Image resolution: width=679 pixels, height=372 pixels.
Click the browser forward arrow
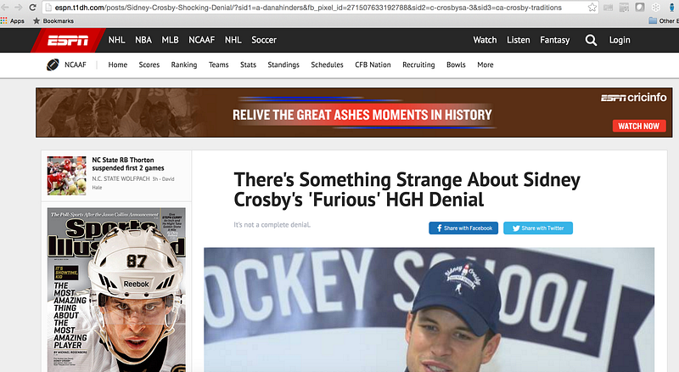pyautogui.click(x=18, y=8)
